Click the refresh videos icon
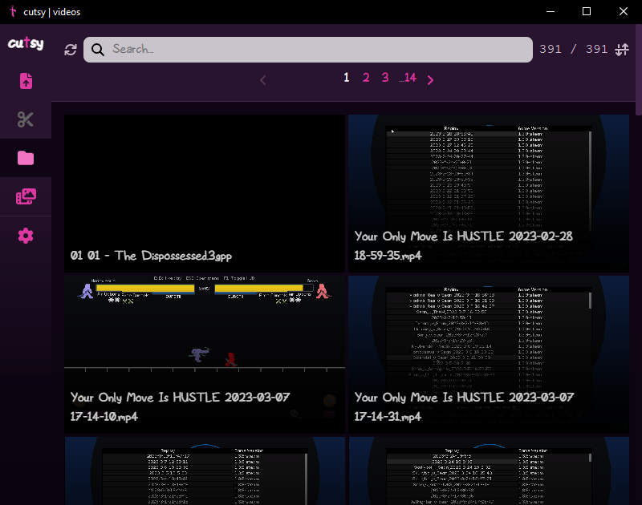 71,50
